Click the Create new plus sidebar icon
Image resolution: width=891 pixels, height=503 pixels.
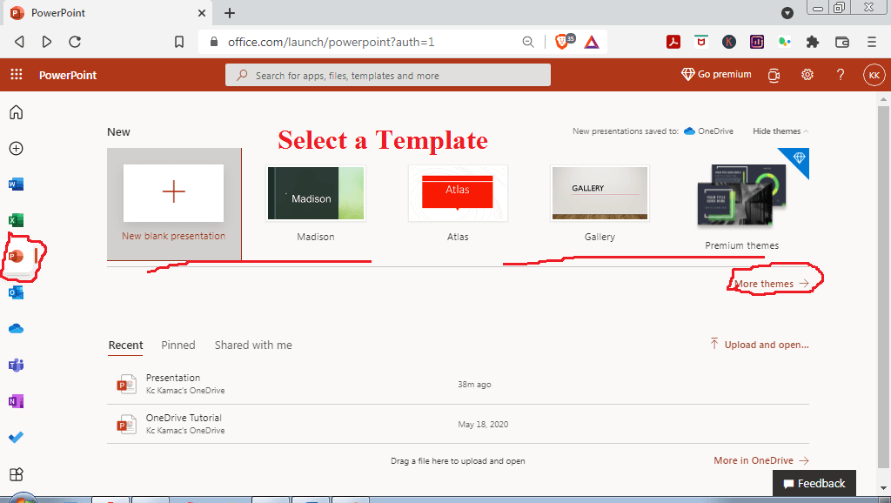16,148
